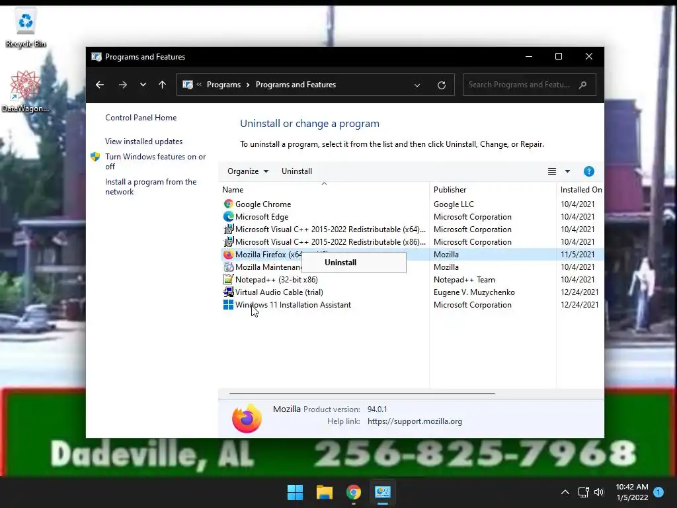Screen dimensions: 677x508
Task: Go back with the navigation arrow
Action: pos(100,85)
